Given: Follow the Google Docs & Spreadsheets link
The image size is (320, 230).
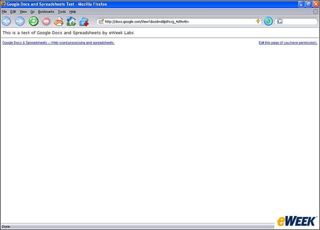Looking at the screenshot, I should (58, 43).
